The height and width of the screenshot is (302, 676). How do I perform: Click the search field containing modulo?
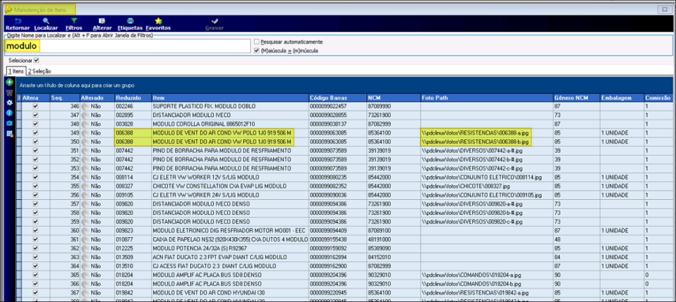tap(127, 45)
